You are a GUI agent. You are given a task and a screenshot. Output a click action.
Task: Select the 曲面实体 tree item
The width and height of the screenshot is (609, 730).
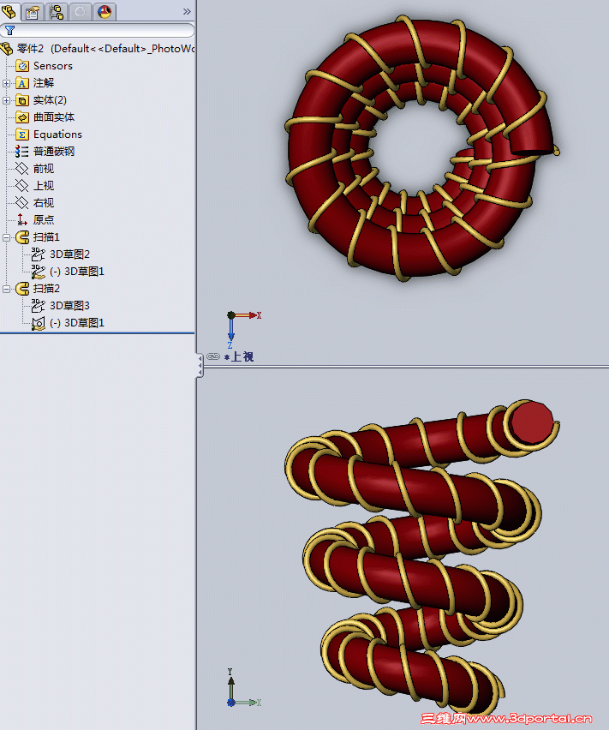pyautogui.click(x=53, y=117)
